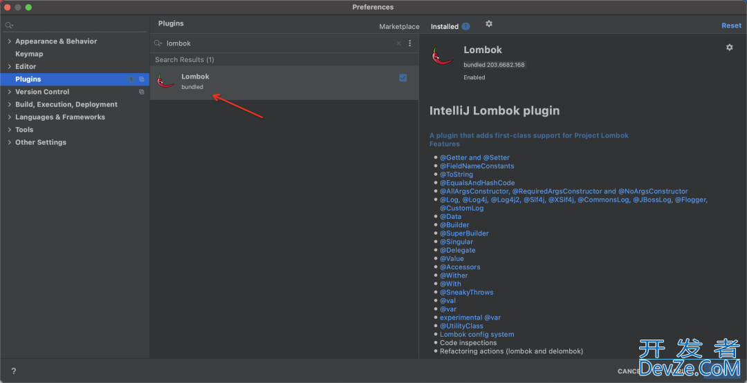The image size is (747, 383).
Task: Expand Version Control settings section
Action: [x=9, y=92]
